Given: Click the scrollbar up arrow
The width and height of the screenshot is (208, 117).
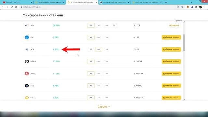Looking at the screenshot, I should (184, 22).
